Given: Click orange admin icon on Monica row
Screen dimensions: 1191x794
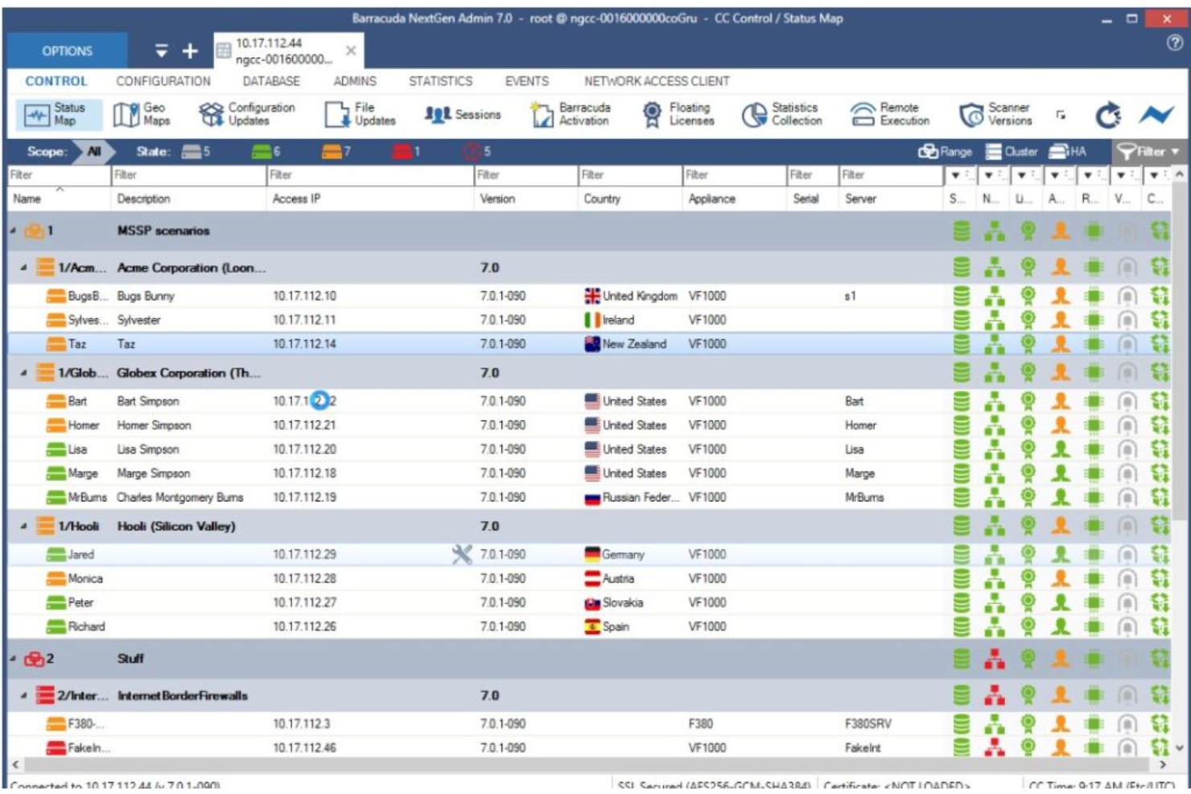Looking at the screenshot, I should pos(1061,578).
